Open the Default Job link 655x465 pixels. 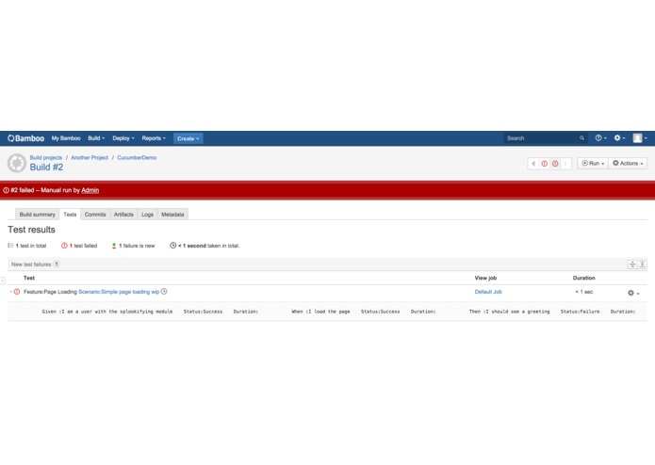click(x=488, y=292)
